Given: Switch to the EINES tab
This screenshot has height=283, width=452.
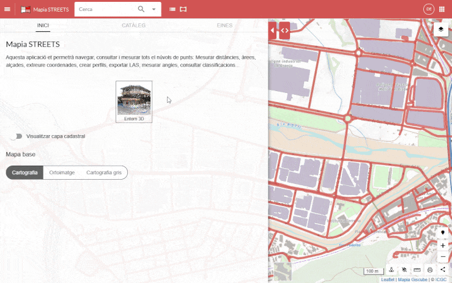Looking at the screenshot, I should 224,26.
